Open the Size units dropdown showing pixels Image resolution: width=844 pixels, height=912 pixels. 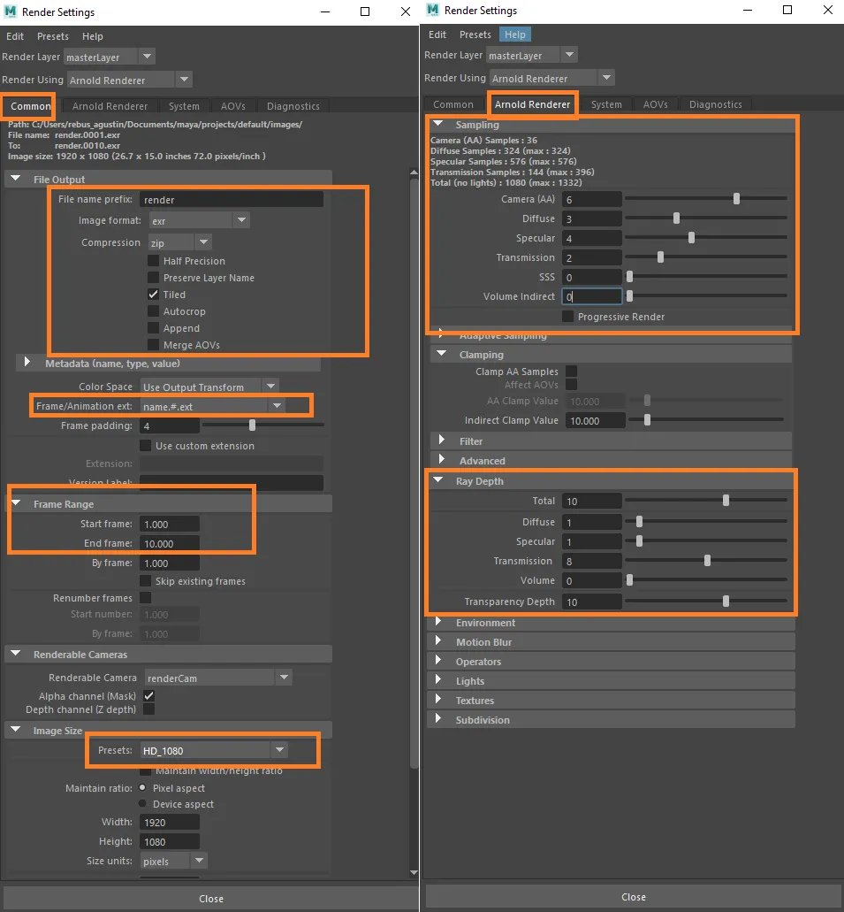174,861
